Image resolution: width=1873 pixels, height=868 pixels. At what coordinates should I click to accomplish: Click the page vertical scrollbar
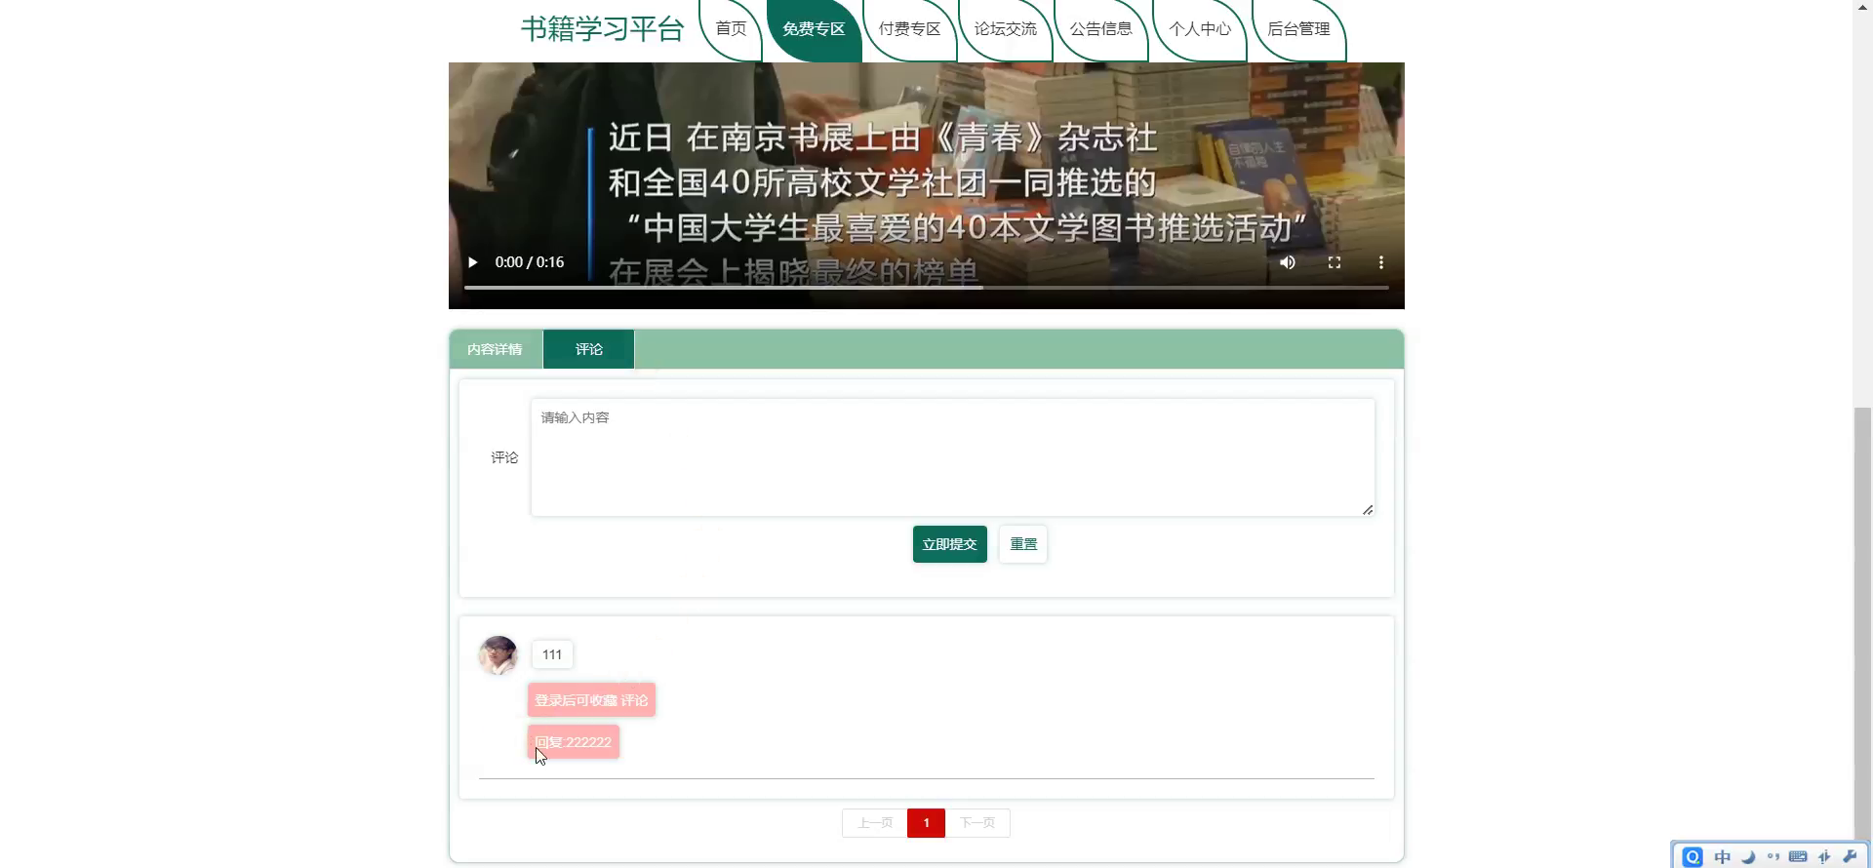[x=1862, y=624]
